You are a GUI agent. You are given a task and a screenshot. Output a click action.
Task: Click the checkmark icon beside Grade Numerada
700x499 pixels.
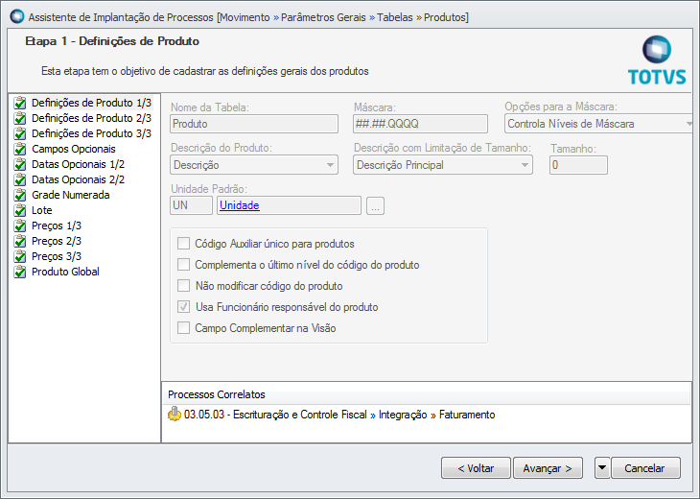pyautogui.click(x=20, y=195)
